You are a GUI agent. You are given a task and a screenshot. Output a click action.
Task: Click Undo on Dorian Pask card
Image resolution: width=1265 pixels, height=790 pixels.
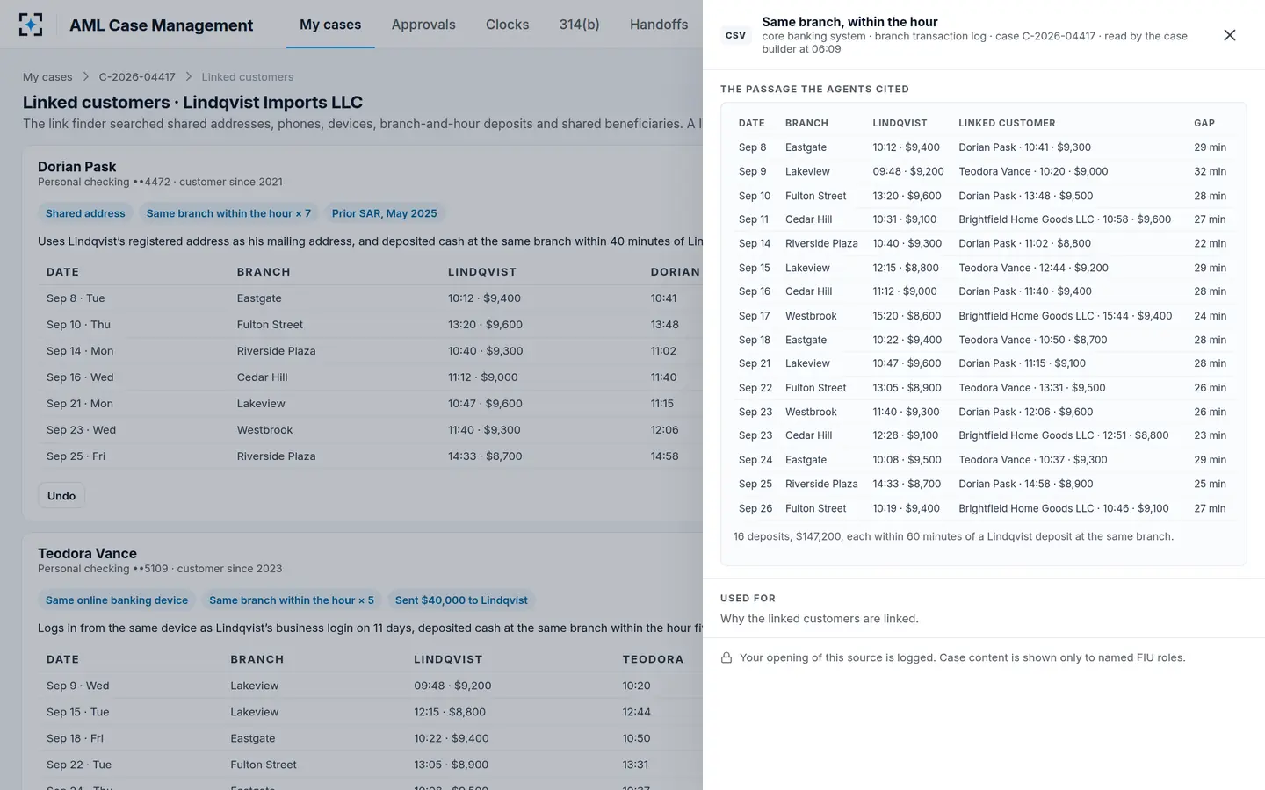coord(61,496)
